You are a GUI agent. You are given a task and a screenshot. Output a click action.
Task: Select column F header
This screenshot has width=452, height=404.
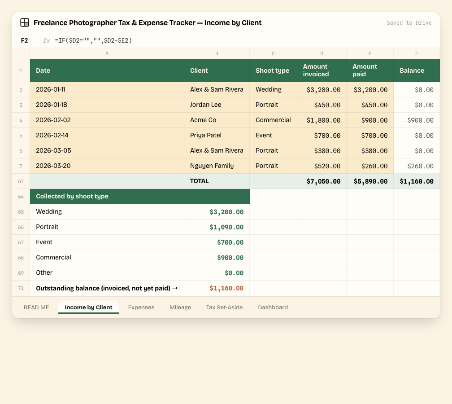[417, 53]
